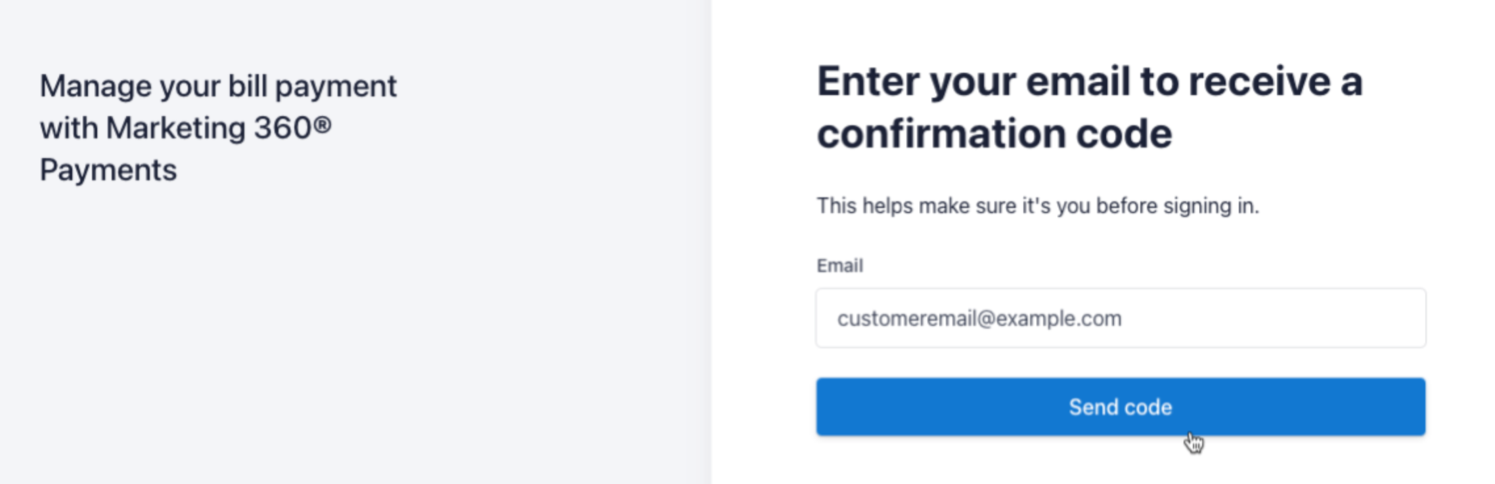
Task: Click the Email field label
Action: pyautogui.click(x=839, y=265)
